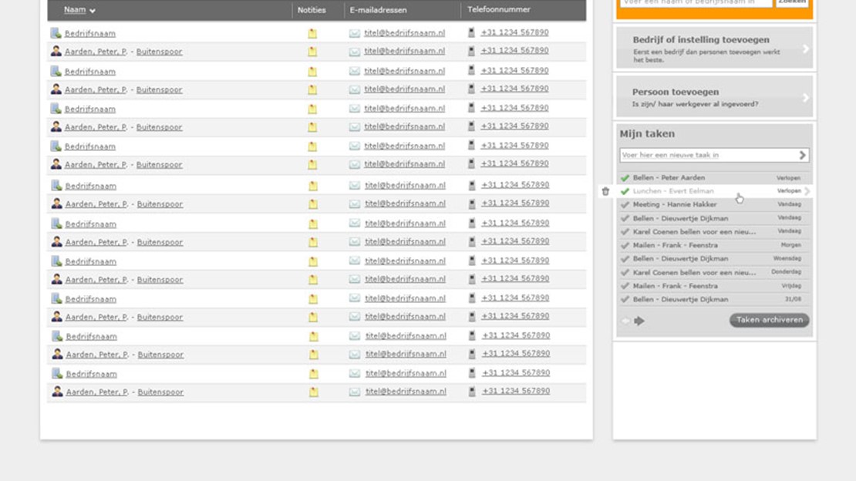Click person icon in the last Aarden row
The image size is (856, 481).
pyautogui.click(x=56, y=392)
